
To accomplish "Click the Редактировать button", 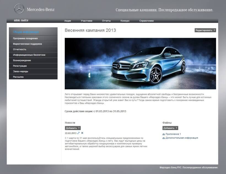I will (x=205, y=30).
